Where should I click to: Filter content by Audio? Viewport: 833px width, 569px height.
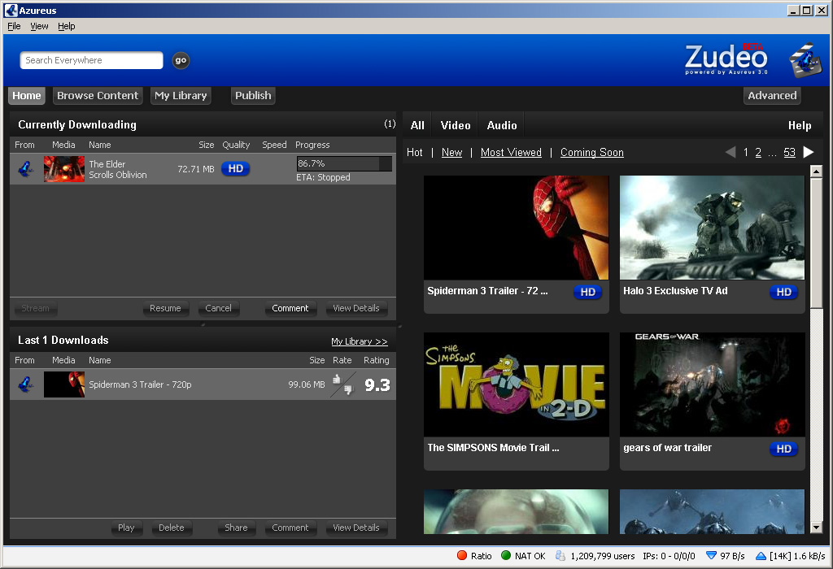[x=501, y=125]
